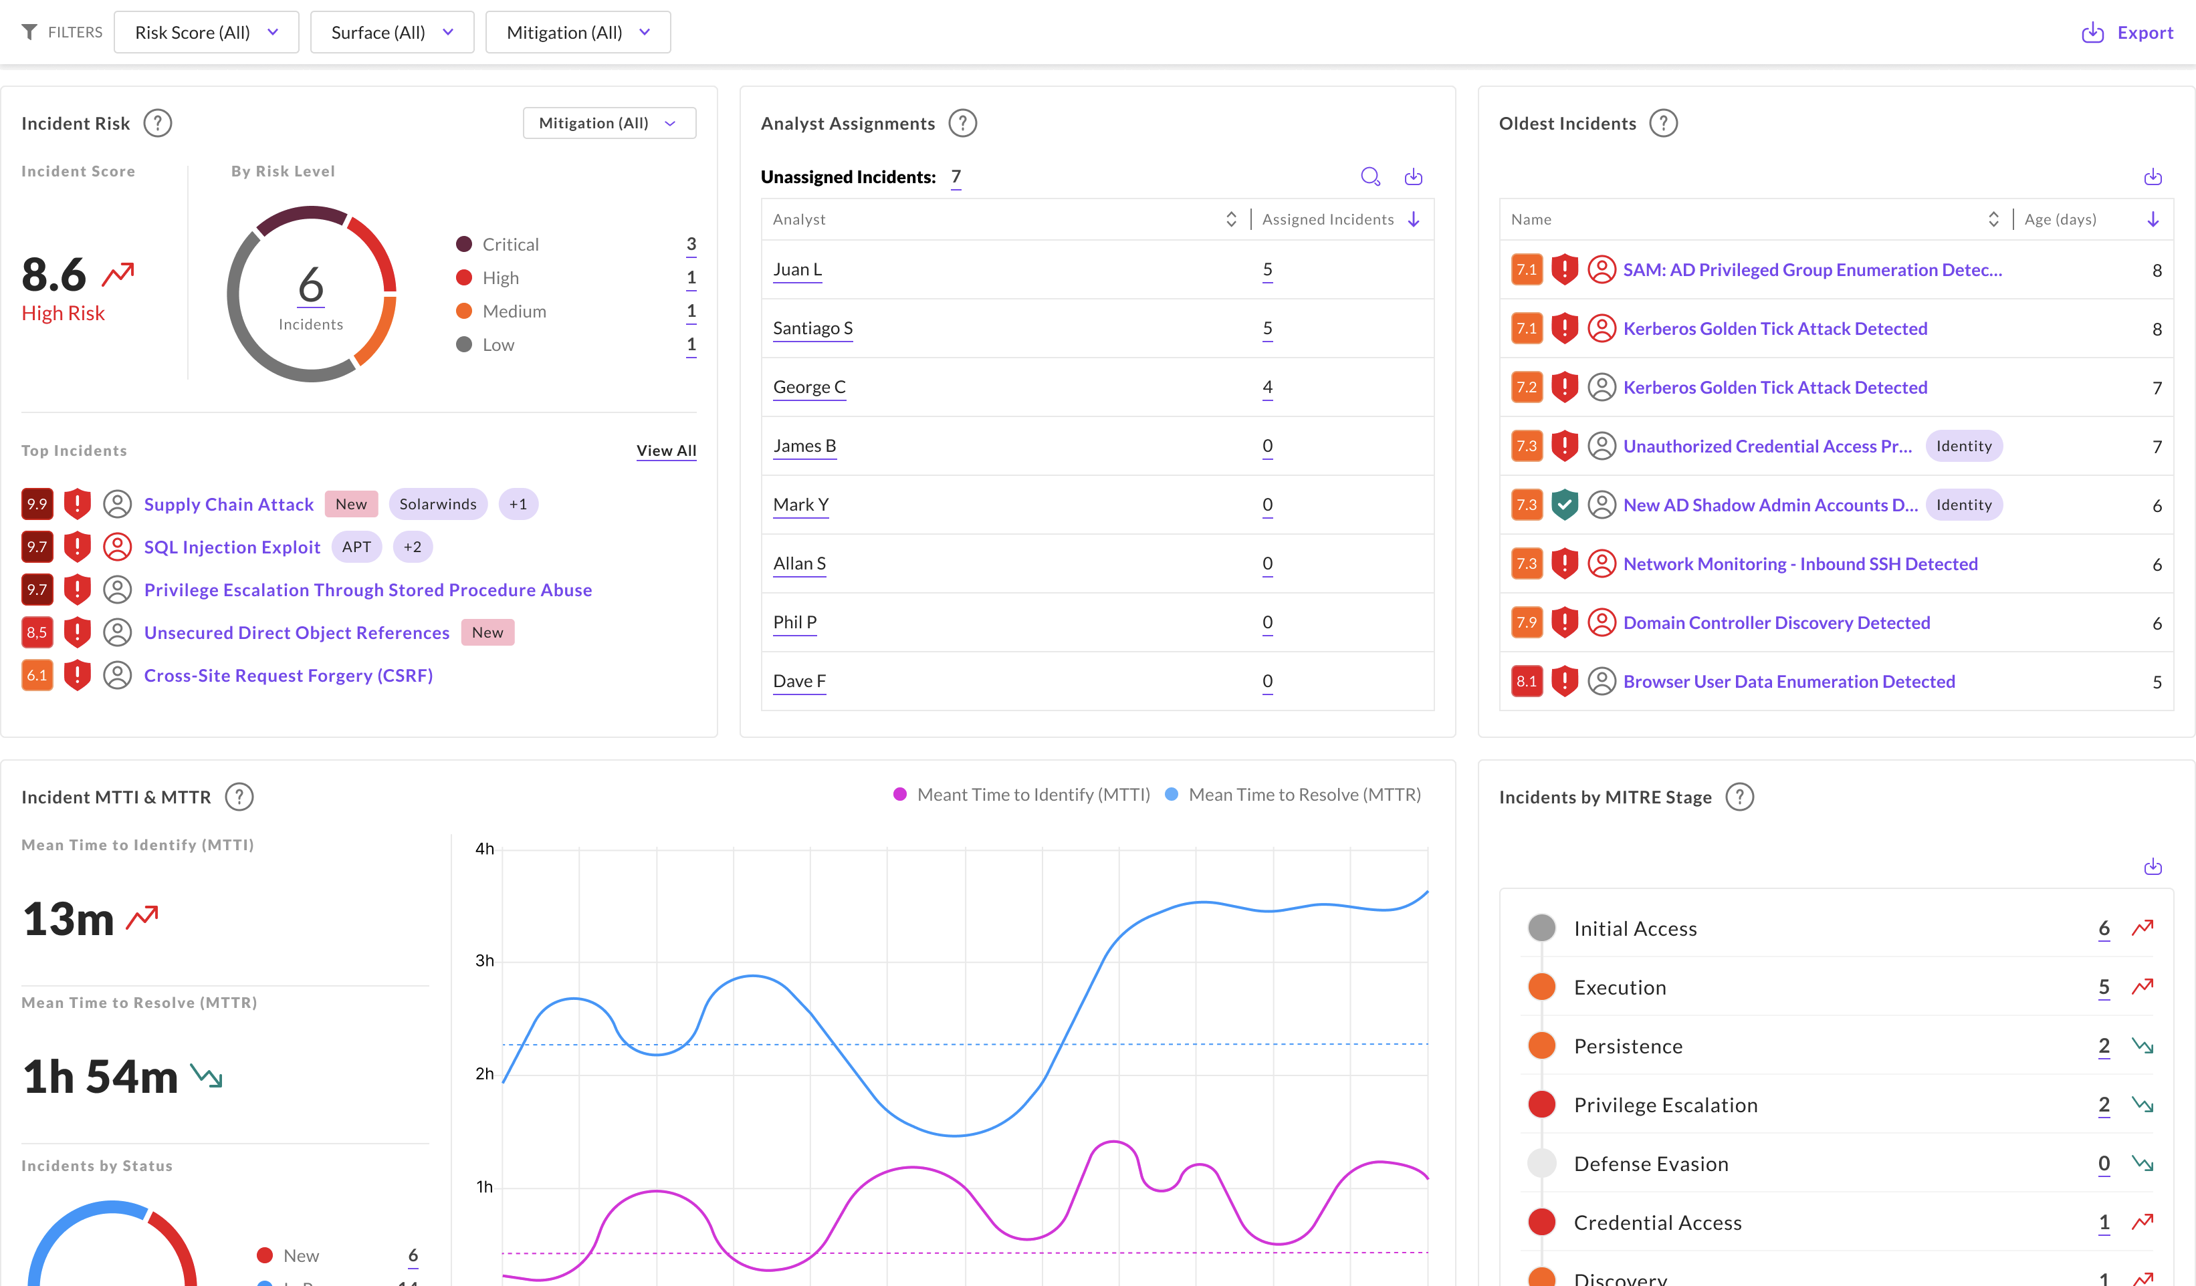Sort table by Assigned Incidents column
The width and height of the screenshot is (2196, 1286).
(1414, 219)
